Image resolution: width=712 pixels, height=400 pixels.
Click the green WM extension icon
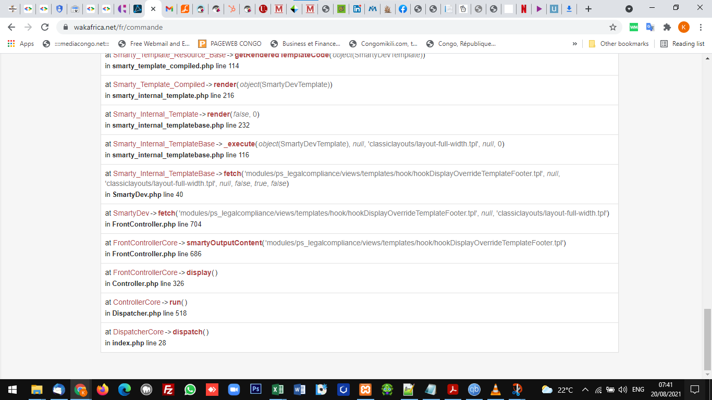coord(633,27)
